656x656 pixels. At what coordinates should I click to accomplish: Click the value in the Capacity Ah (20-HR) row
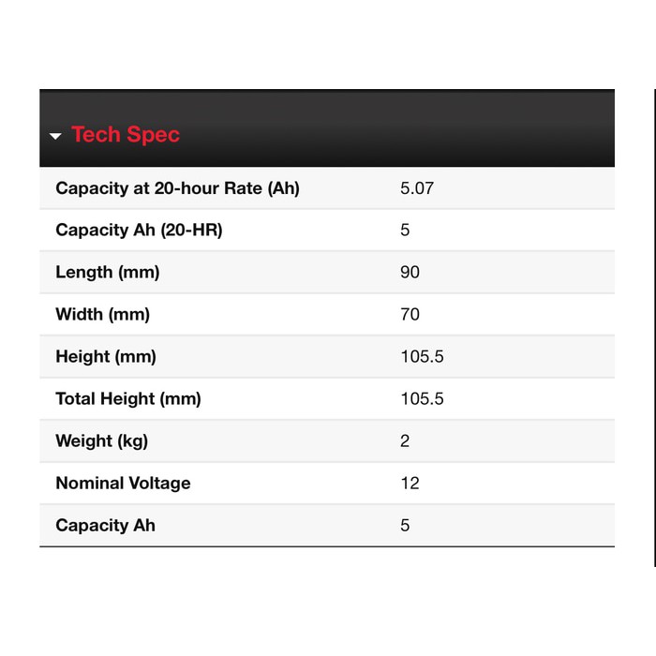pos(405,231)
